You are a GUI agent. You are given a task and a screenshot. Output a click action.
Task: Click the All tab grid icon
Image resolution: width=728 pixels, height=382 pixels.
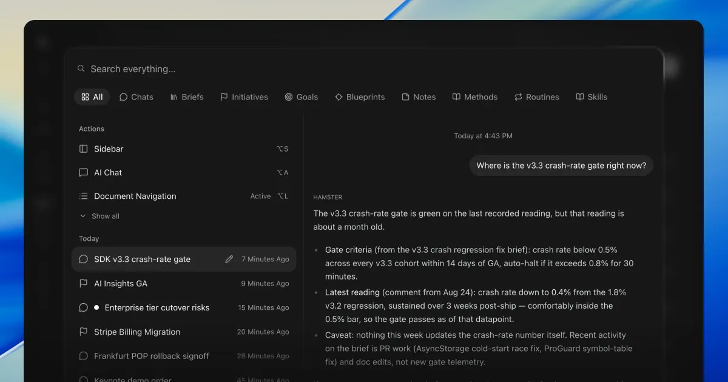coord(85,97)
